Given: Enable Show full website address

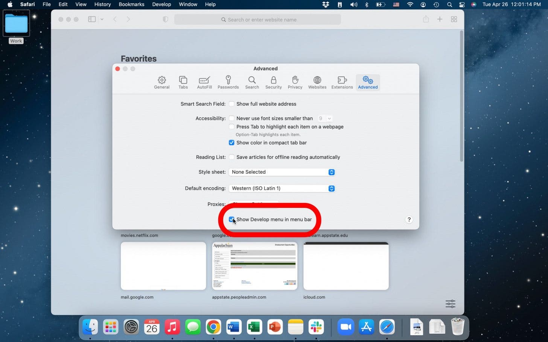Looking at the screenshot, I should (x=231, y=104).
